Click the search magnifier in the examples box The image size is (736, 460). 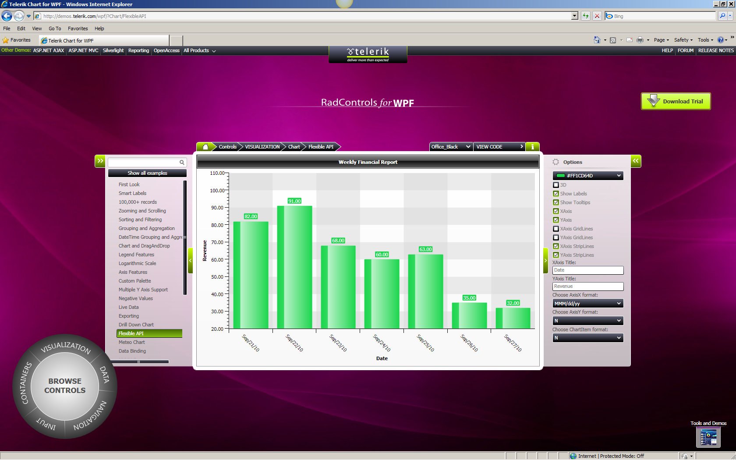(182, 163)
